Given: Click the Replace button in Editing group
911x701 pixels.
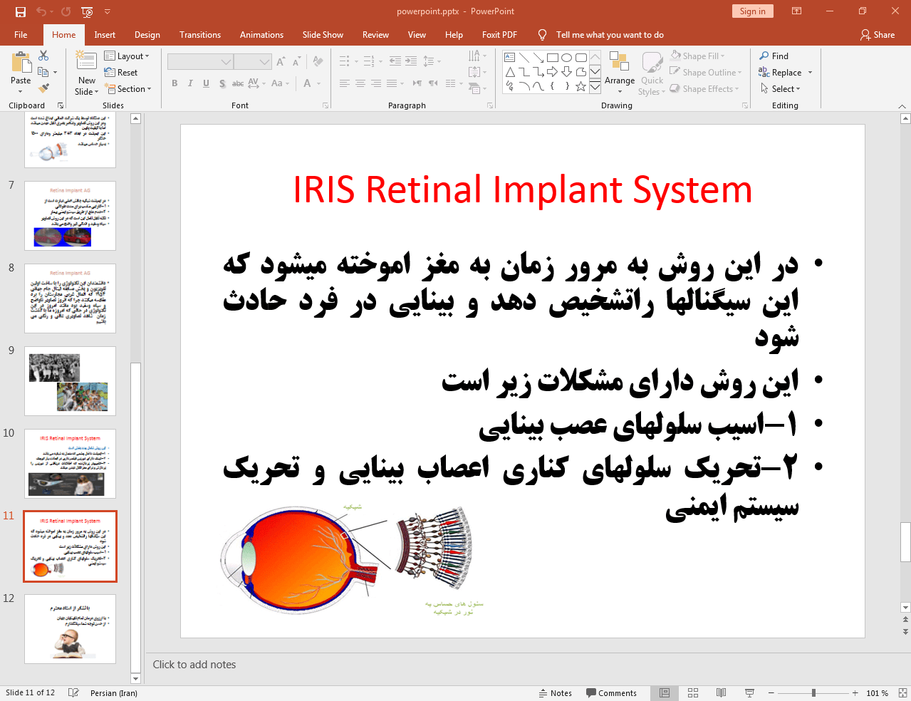Looking at the screenshot, I should (x=785, y=73).
